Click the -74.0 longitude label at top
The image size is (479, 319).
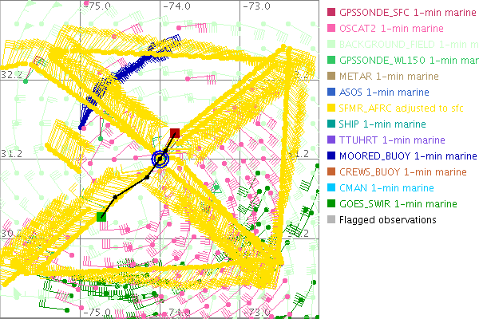click(176, 6)
